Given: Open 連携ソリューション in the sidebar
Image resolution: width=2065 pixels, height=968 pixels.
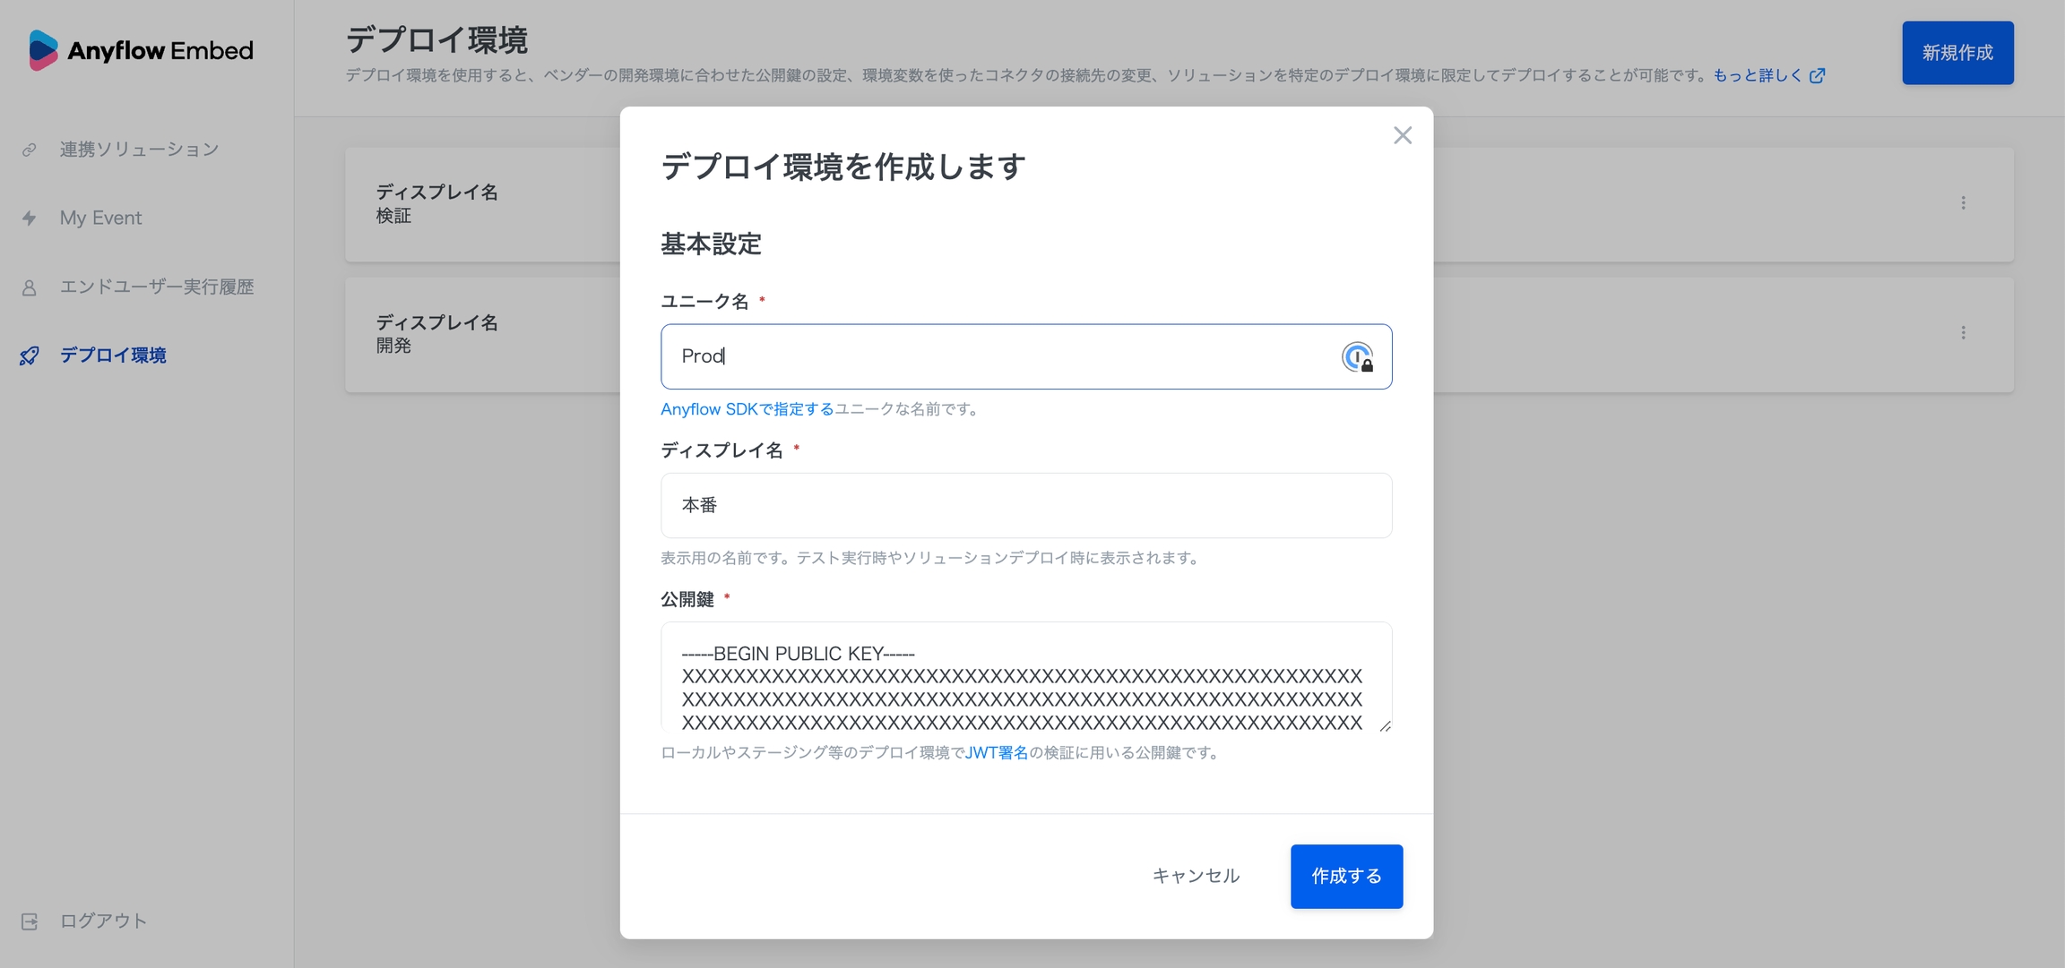Looking at the screenshot, I should (139, 150).
